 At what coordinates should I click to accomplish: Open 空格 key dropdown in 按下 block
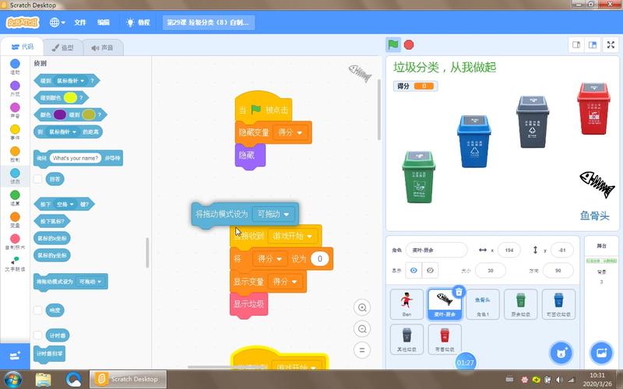(65, 205)
